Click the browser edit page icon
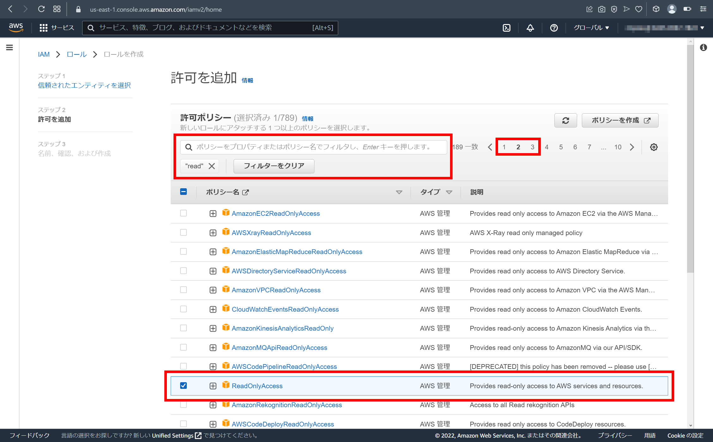 pos(589,9)
